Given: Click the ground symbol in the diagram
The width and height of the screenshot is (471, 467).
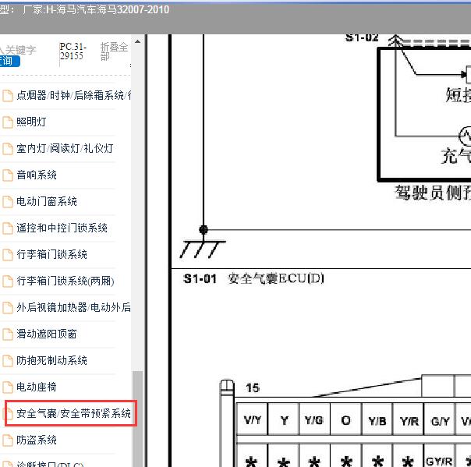Looking at the screenshot, I should click(203, 249).
